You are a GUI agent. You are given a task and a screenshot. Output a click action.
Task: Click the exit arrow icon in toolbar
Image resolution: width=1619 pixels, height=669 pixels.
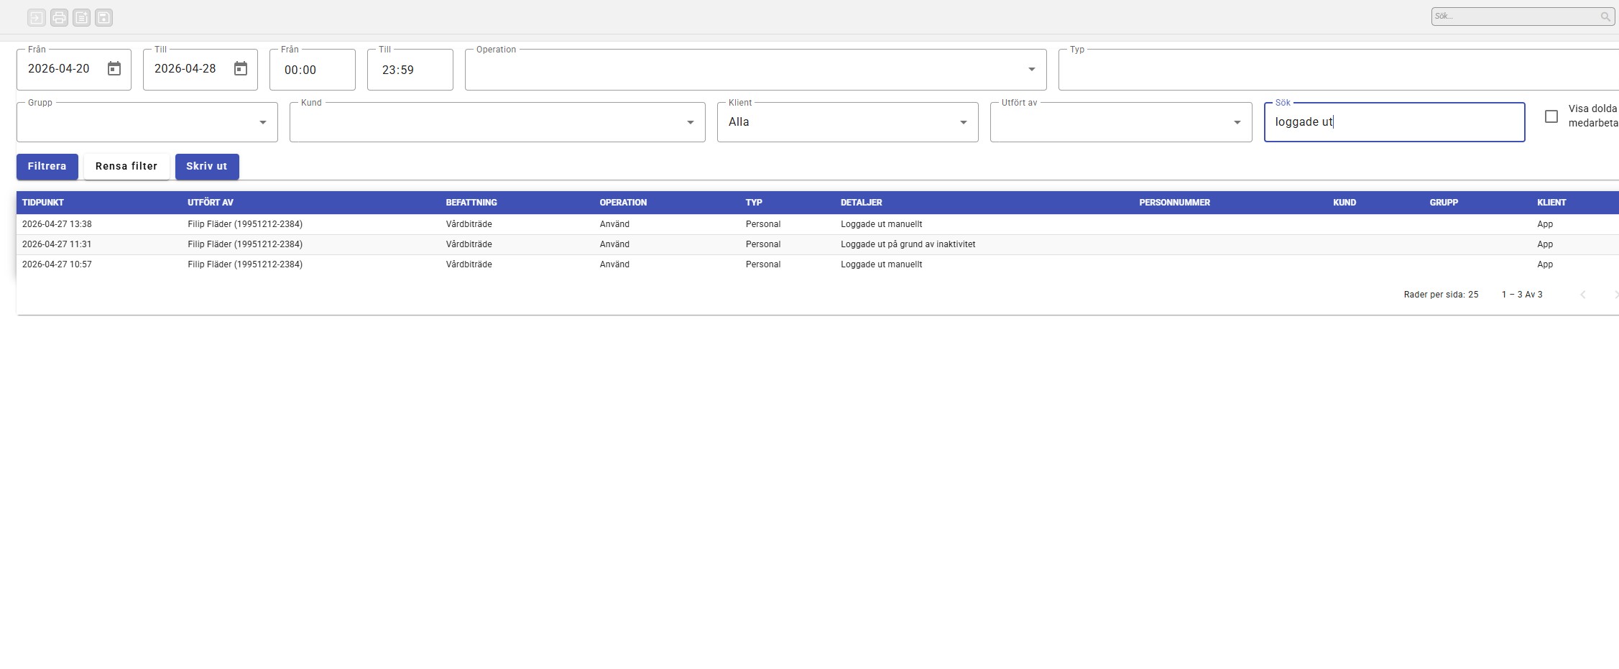(37, 17)
